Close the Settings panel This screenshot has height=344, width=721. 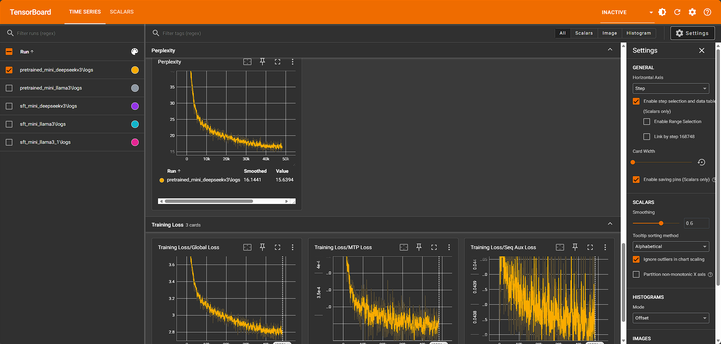(702, 50)
